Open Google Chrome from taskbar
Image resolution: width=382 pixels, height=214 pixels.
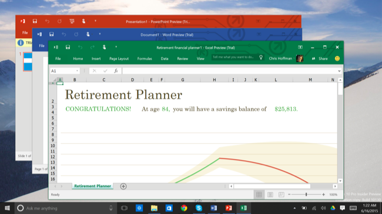coord(184,208)
